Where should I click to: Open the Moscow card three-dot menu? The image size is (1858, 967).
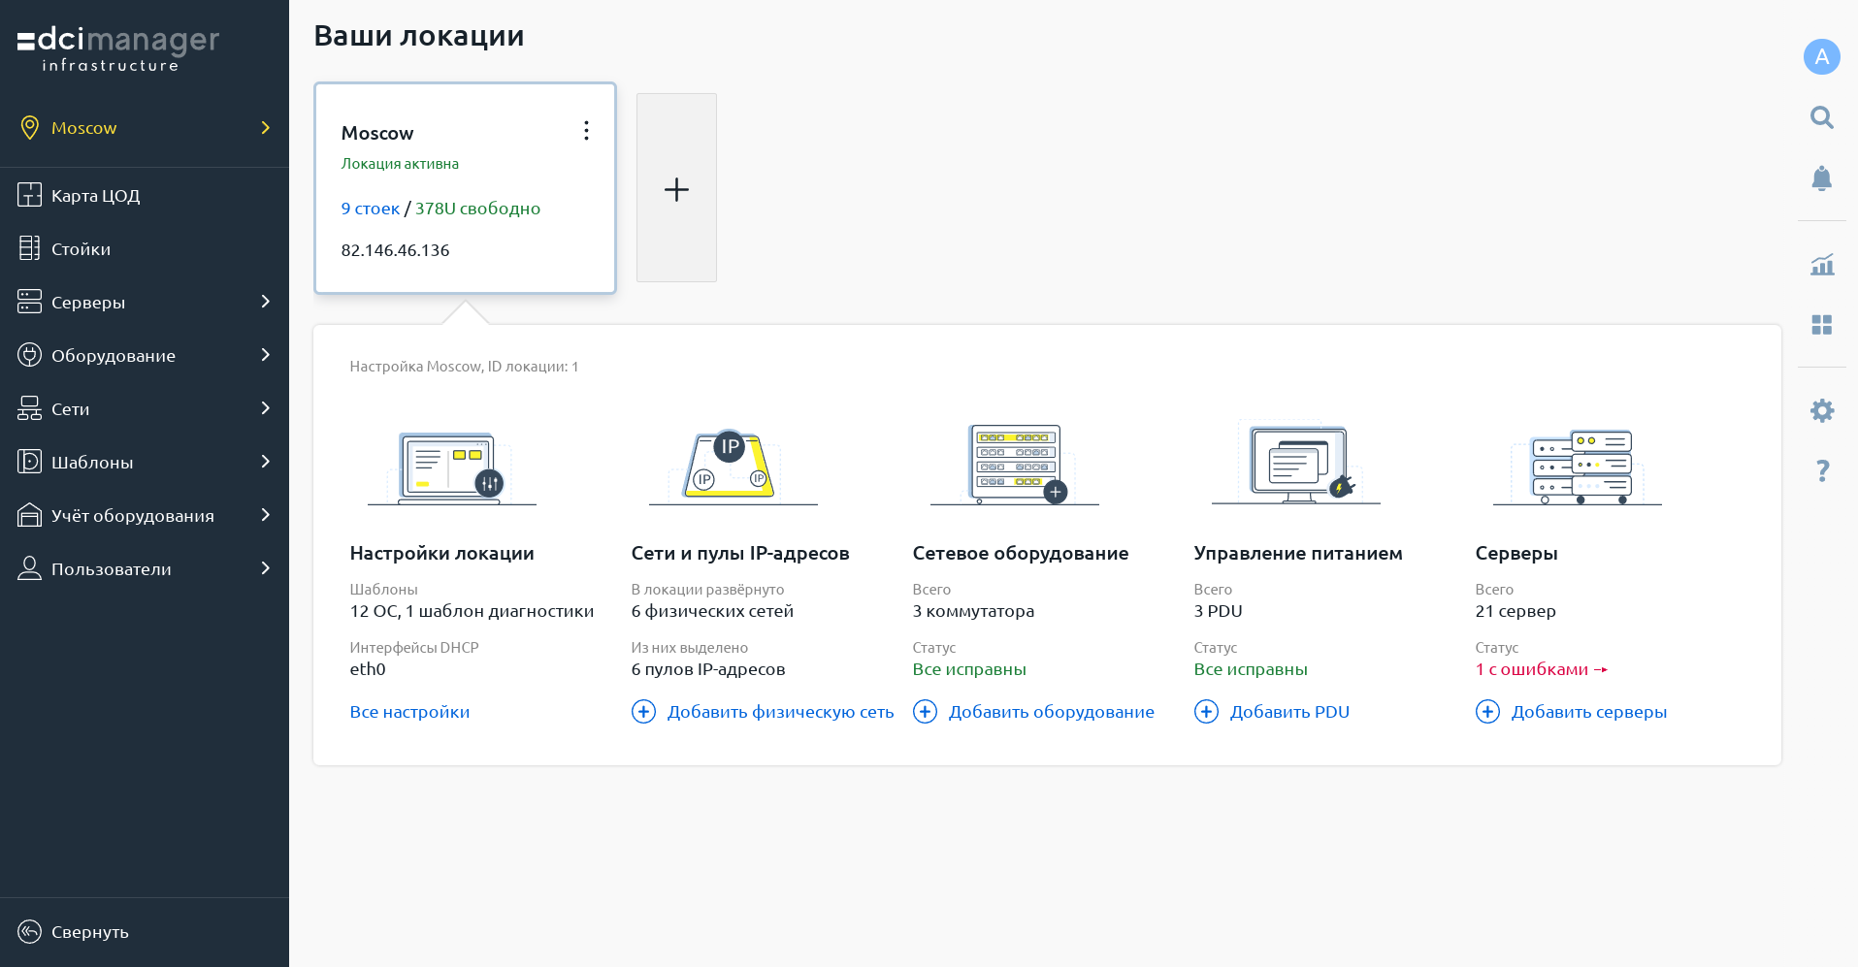pyautogui.click(x=586, y=131)
